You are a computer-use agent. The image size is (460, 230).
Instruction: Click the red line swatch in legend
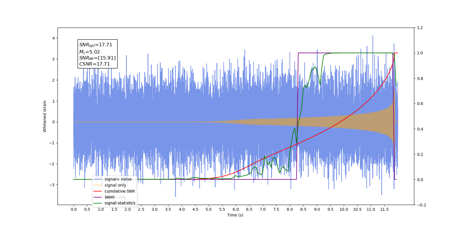(98, 191)
